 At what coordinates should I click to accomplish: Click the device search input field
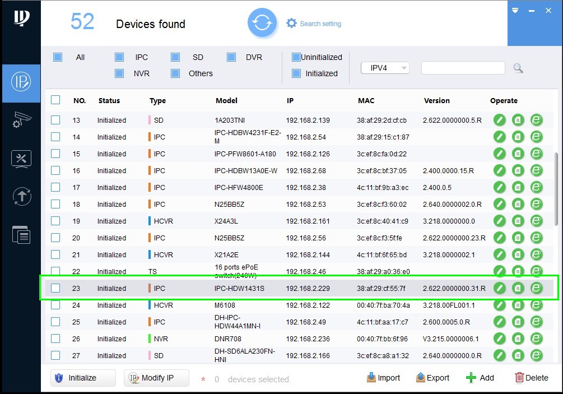point(463,68)
